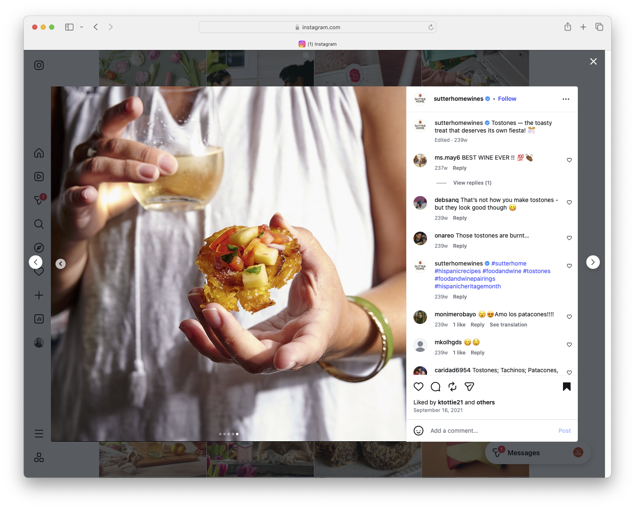Unsave the post via the filled bookmark
This screenshot has height=509, width=635.
pos(567,387)
